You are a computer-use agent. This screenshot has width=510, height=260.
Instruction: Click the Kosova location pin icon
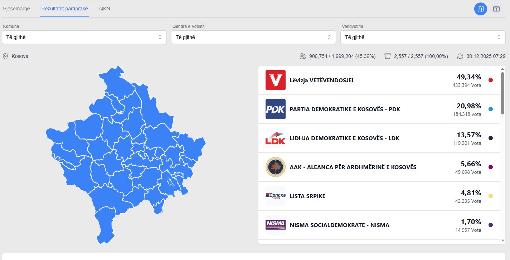click(5, 56)
